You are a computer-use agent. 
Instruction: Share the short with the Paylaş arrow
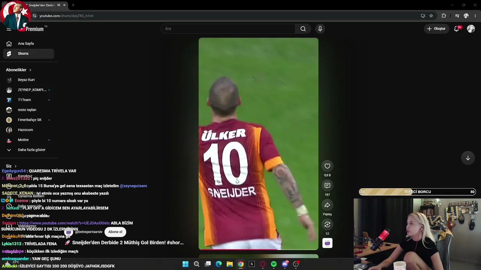[327, 205]
